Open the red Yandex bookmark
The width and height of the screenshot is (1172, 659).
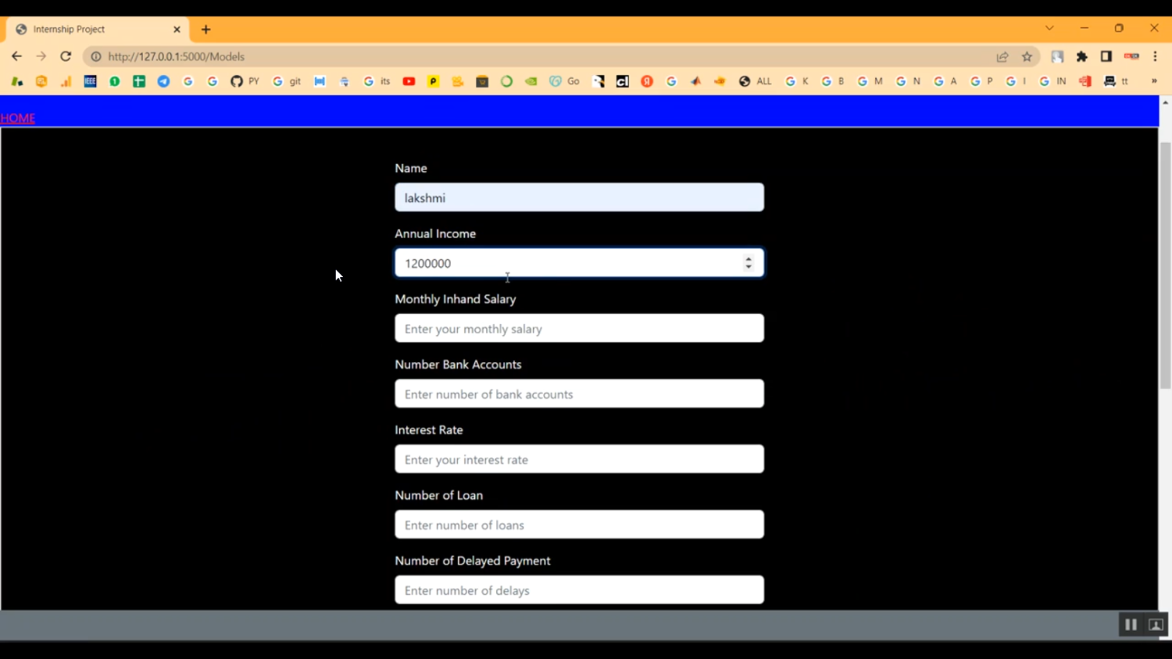[x=647, y=81]
